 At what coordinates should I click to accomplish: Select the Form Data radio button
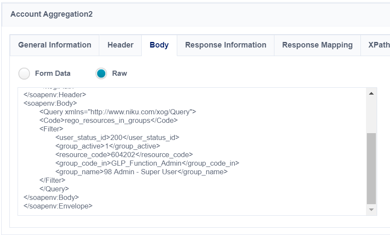[x=24, y=74]
